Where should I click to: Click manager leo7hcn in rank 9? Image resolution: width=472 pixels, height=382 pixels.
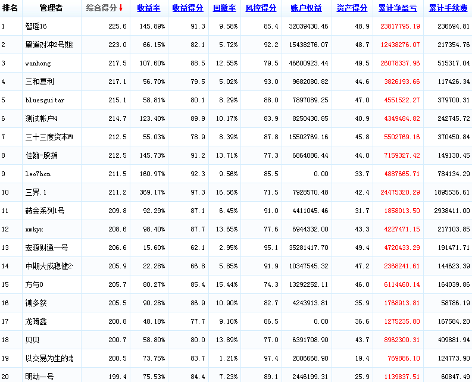tap(38, 174)
